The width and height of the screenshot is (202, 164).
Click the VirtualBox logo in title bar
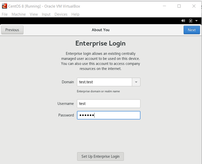coord(5,6)
